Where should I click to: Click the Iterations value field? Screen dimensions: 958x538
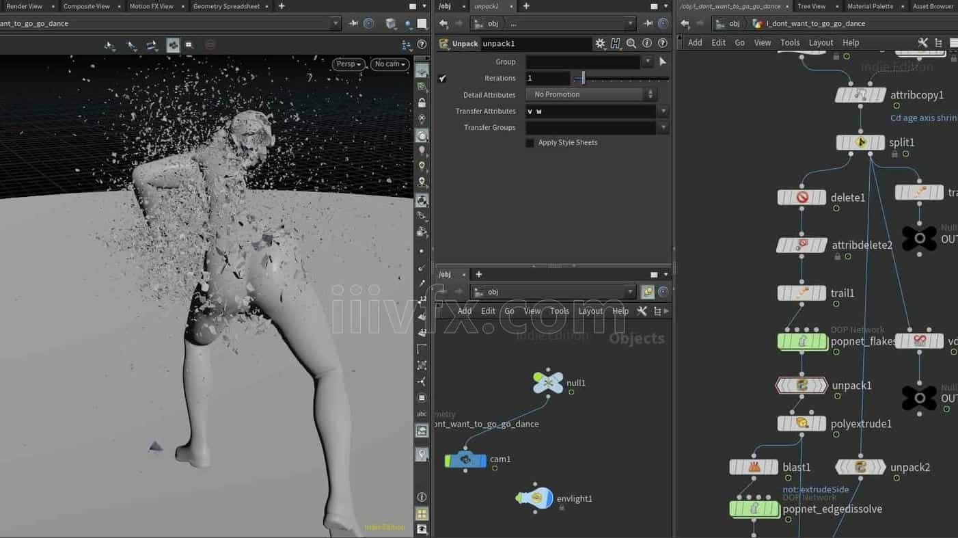point(547,78)
